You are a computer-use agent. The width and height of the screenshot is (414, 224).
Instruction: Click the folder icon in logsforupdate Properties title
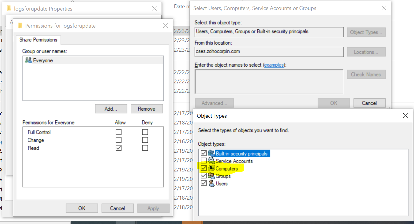9,9
